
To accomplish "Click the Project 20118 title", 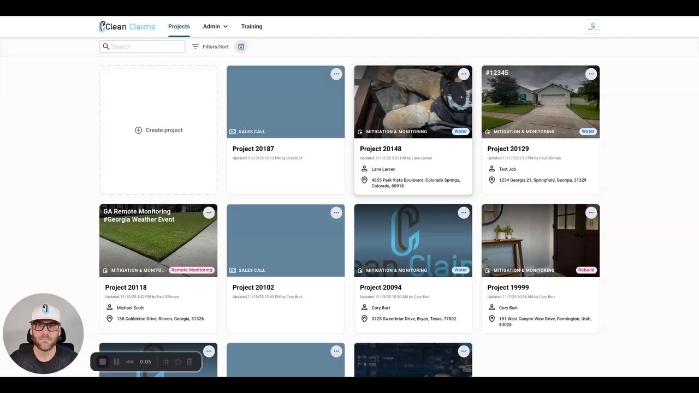I will [126, 288].
